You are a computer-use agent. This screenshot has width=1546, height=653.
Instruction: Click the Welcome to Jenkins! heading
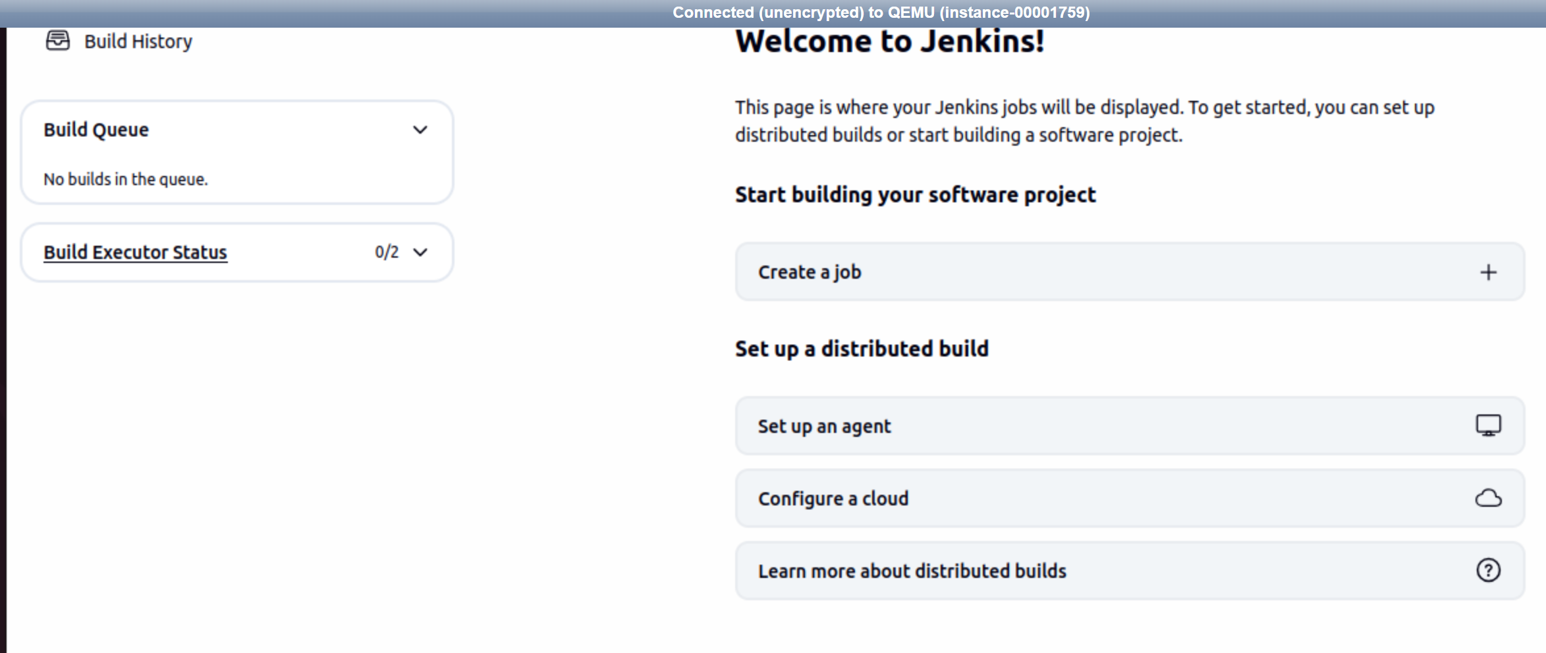pyautogui.click(x=889, y=42)
